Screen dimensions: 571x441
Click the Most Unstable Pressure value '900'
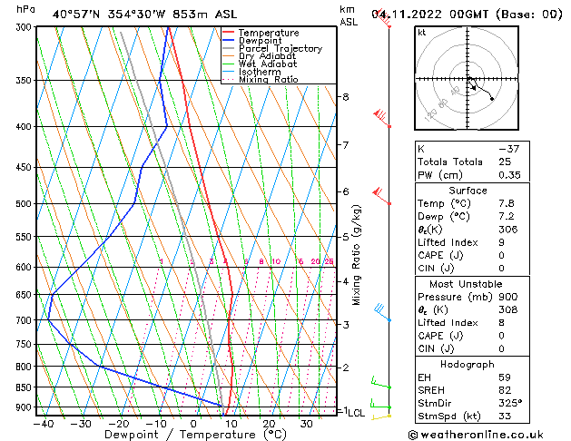(x=508, y=297)
